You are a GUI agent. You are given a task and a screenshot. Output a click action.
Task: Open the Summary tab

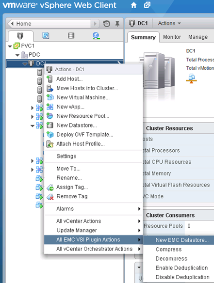(143, 37)
